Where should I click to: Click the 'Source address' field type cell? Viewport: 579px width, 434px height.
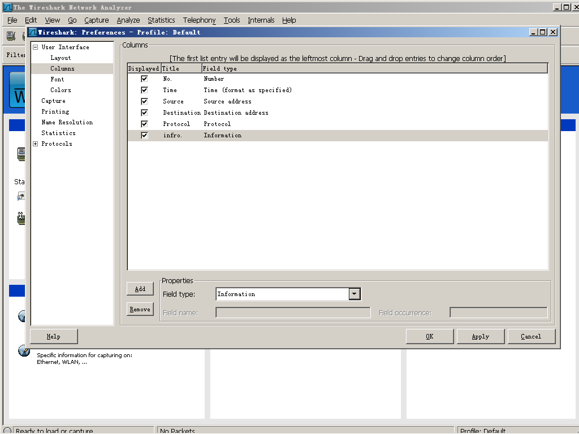click(227, 101)
